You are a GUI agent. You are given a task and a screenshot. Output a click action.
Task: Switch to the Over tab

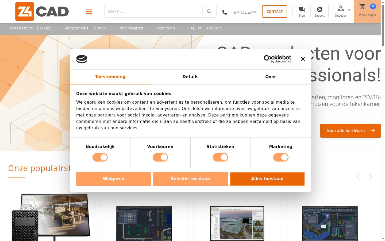tap(271, 77)
